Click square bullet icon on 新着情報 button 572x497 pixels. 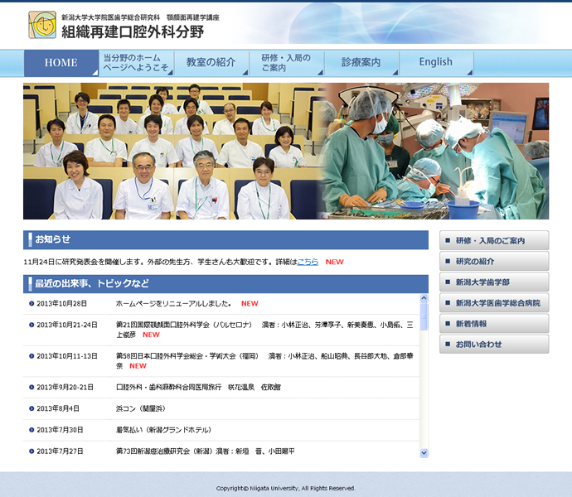click(448, 323)
